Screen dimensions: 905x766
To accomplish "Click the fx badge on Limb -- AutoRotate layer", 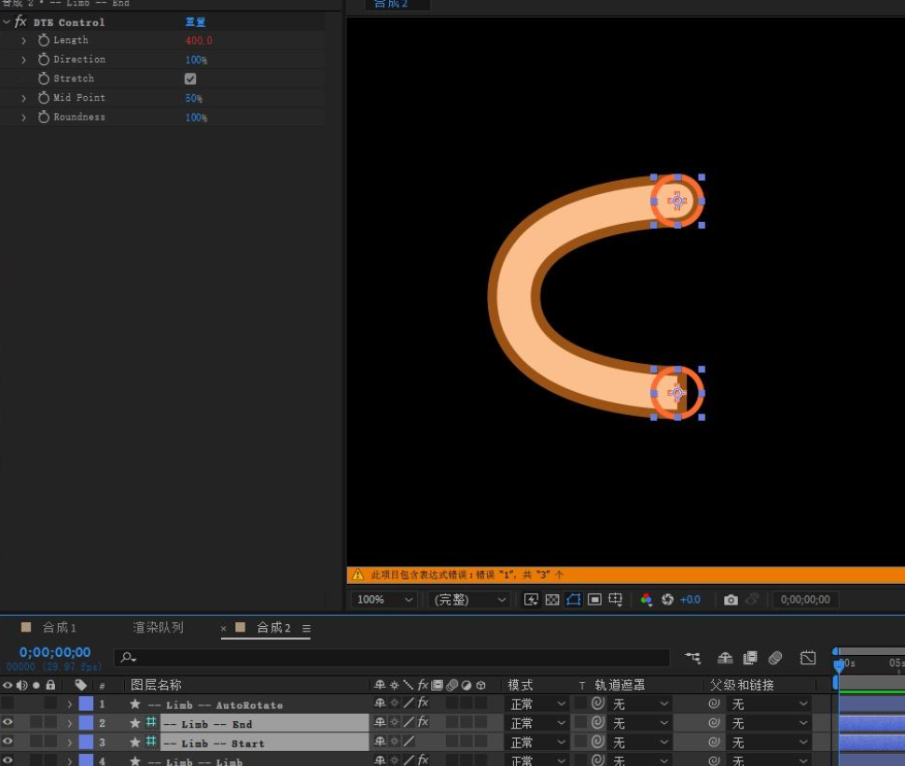I will 424,704.
